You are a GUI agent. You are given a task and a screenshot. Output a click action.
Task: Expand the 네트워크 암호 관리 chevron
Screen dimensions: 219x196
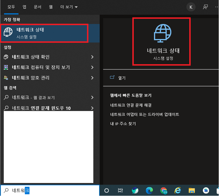92,78
